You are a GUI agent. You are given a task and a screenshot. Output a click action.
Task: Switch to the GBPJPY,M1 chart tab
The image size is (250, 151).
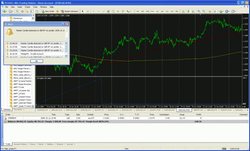[x=198, y=110]
